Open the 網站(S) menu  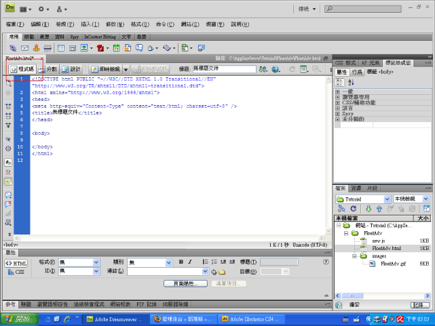click(190, 24)
